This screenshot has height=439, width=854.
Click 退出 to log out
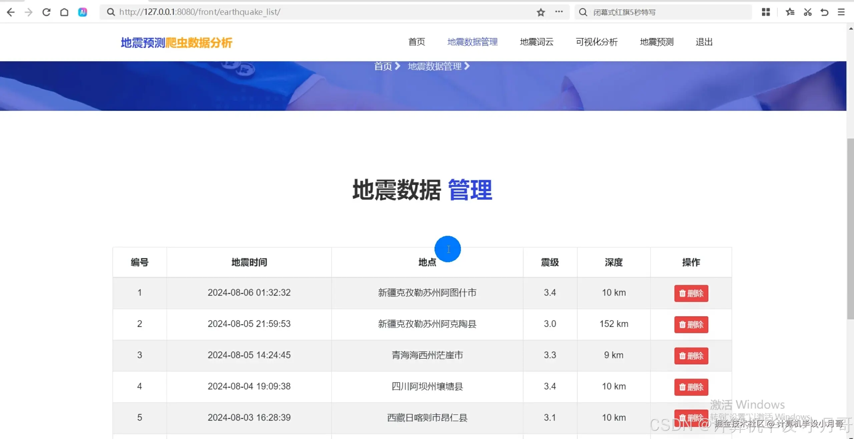pyautogui.click(x=704, y=42)
